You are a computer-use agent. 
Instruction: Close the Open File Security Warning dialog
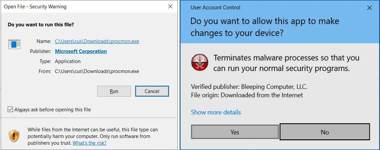point(170,7)
